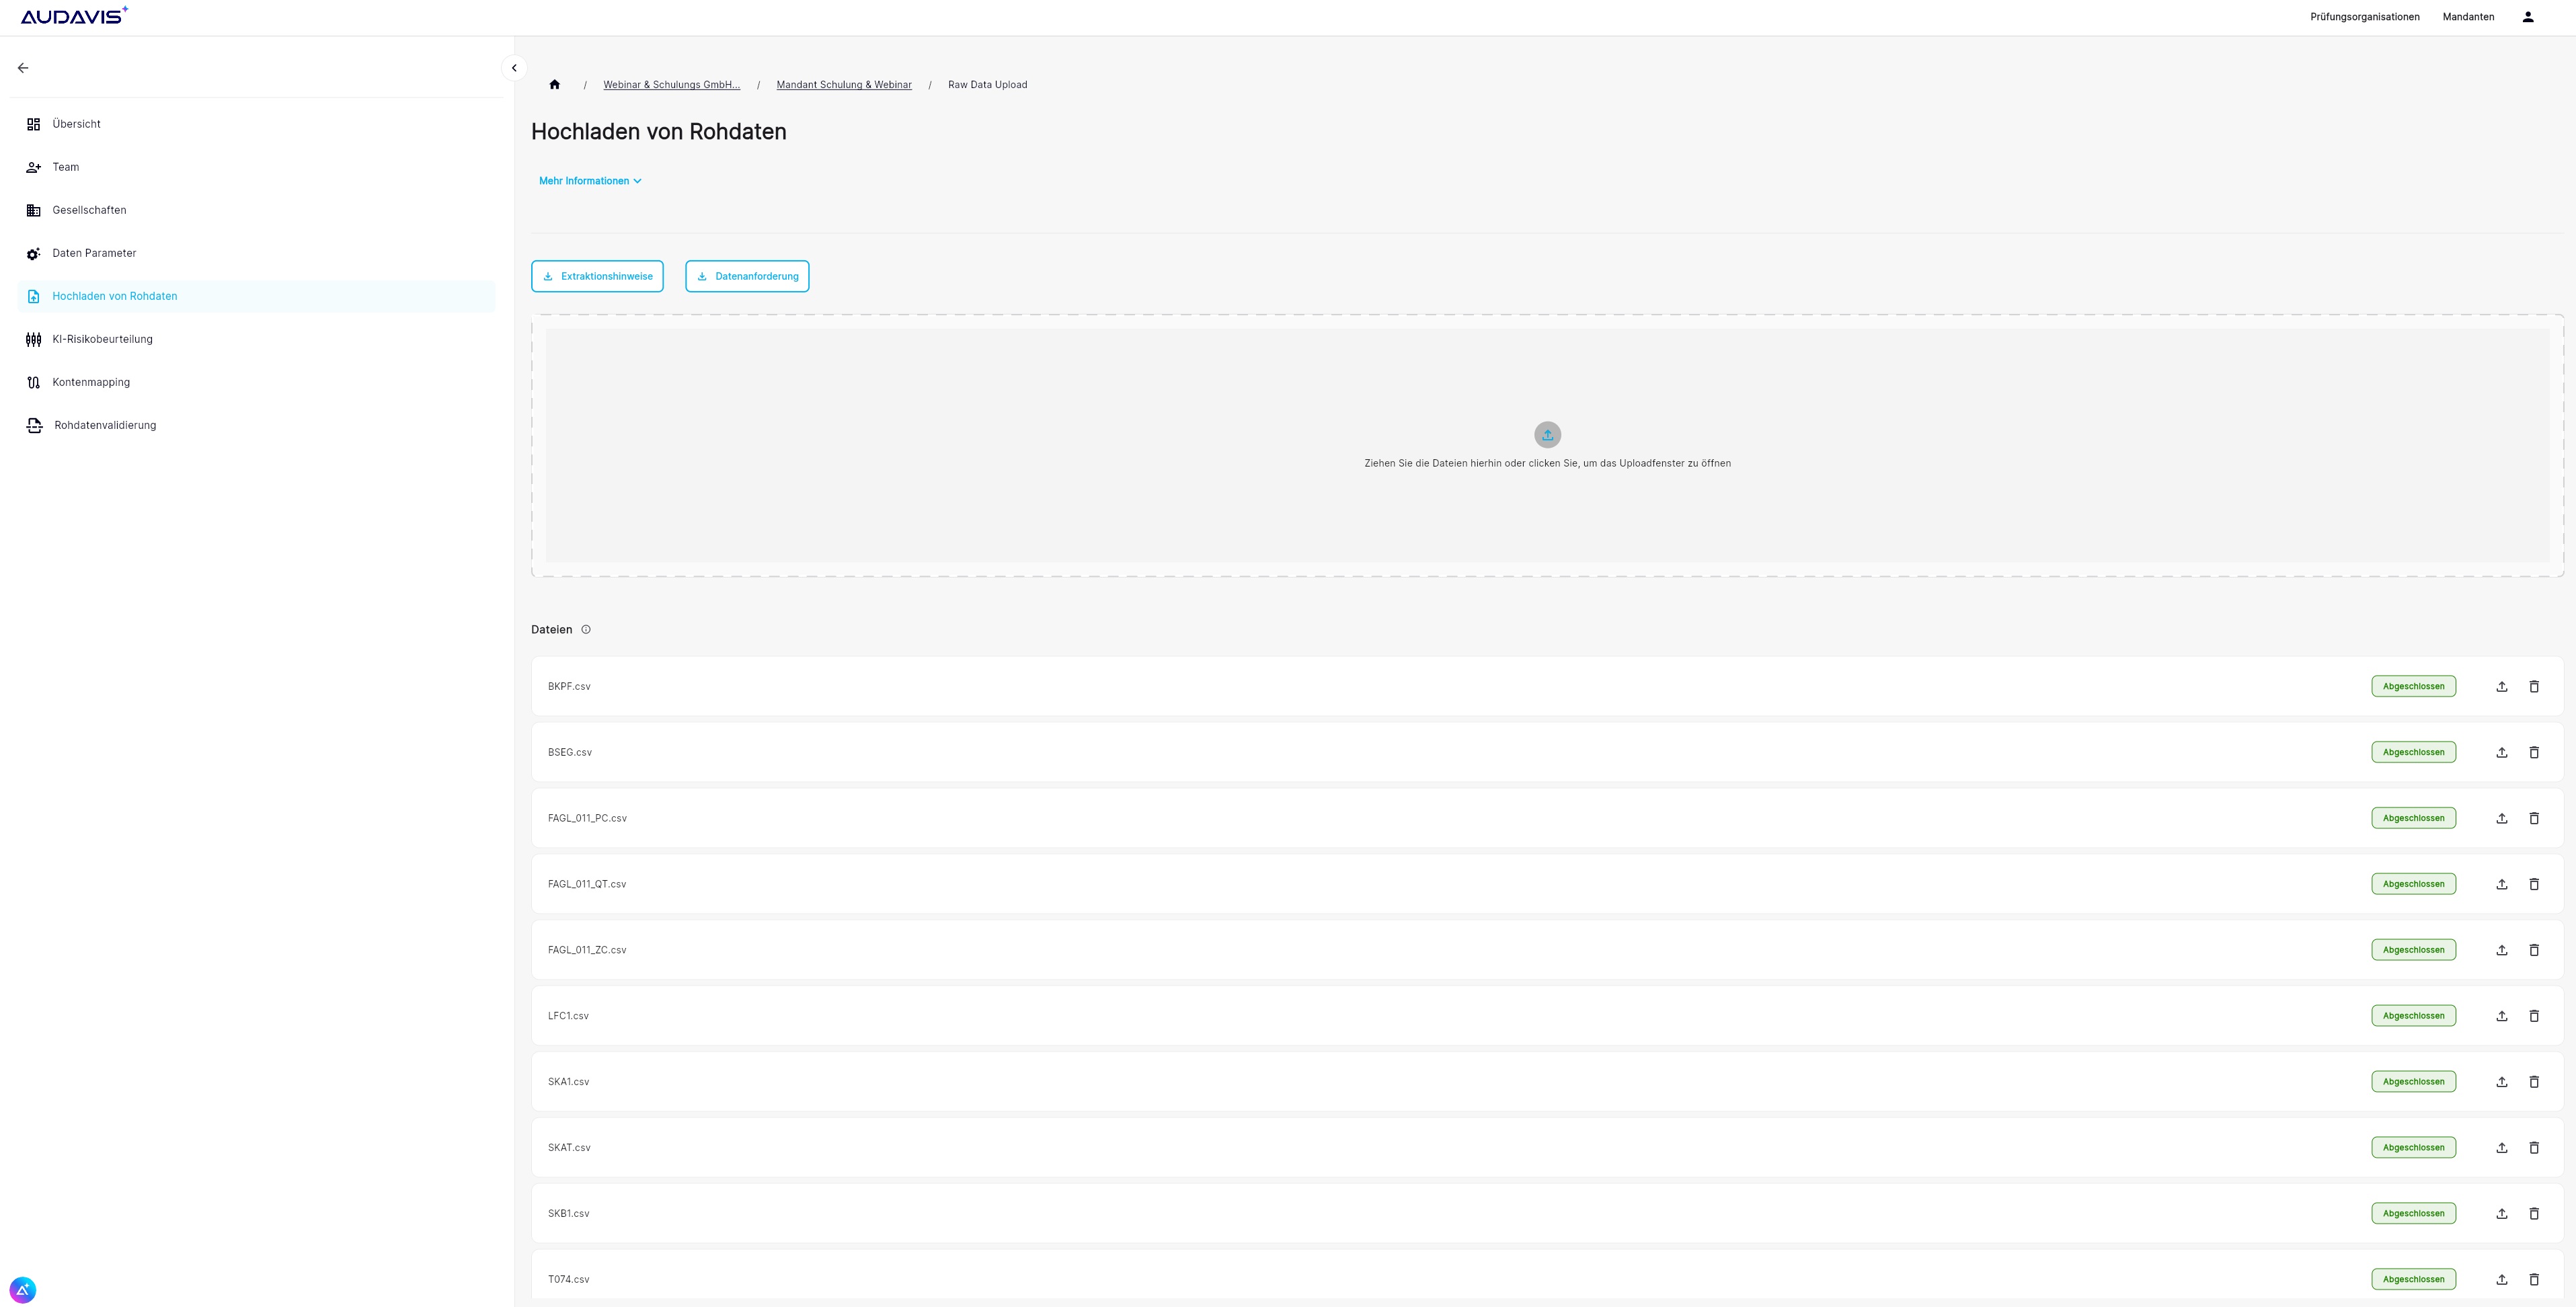Open the assistant icon bottom-left
This screenshot has height=1307, width=2576.
23,1289
